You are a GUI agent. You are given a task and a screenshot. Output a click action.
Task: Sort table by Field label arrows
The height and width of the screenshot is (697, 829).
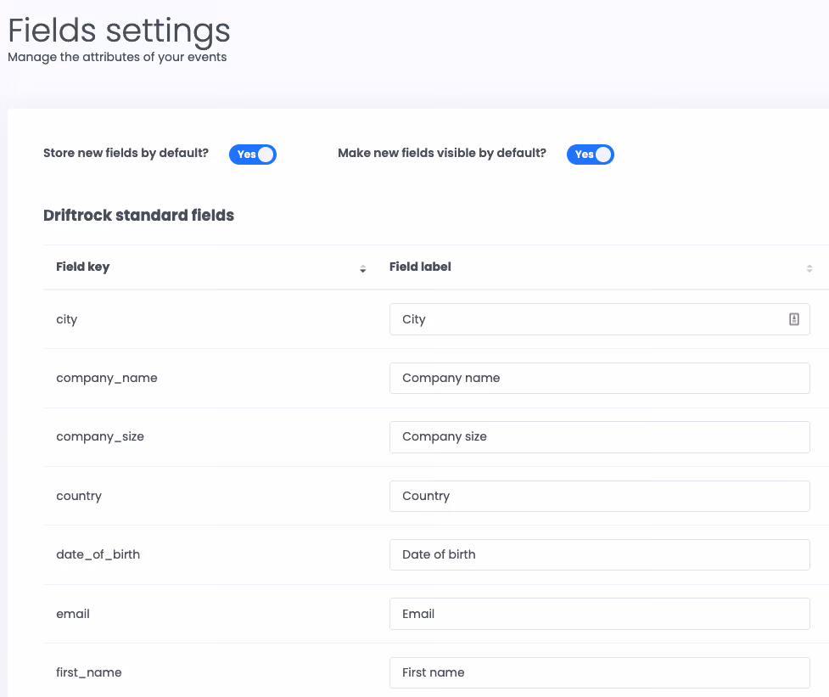(809, 268)
